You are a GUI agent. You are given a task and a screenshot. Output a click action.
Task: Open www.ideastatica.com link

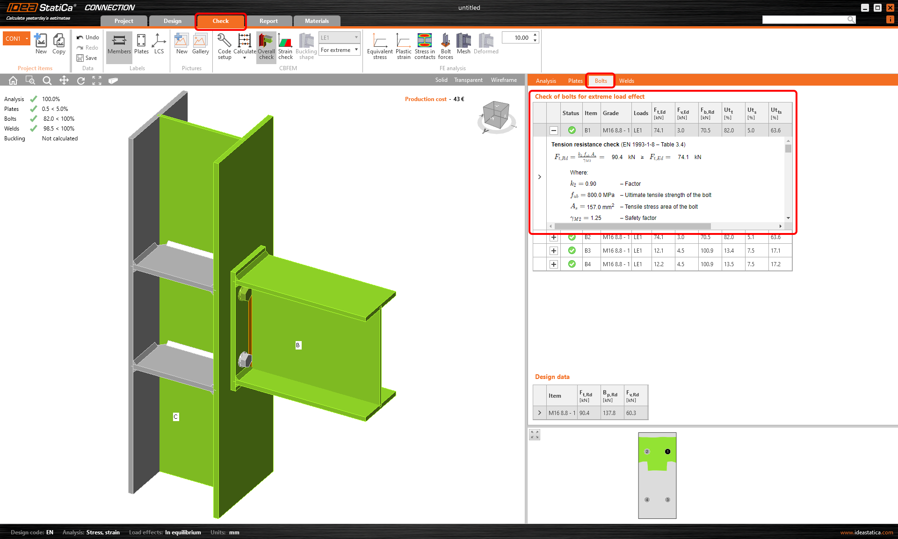click(x=866, y=532)
